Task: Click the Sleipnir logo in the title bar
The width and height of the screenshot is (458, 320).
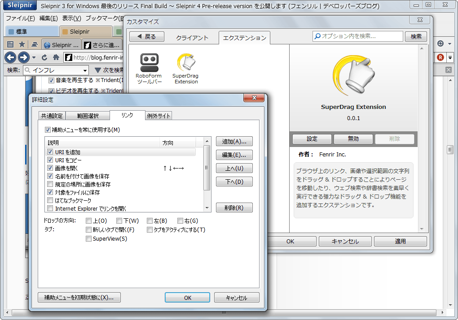Action: coord(20,5)
